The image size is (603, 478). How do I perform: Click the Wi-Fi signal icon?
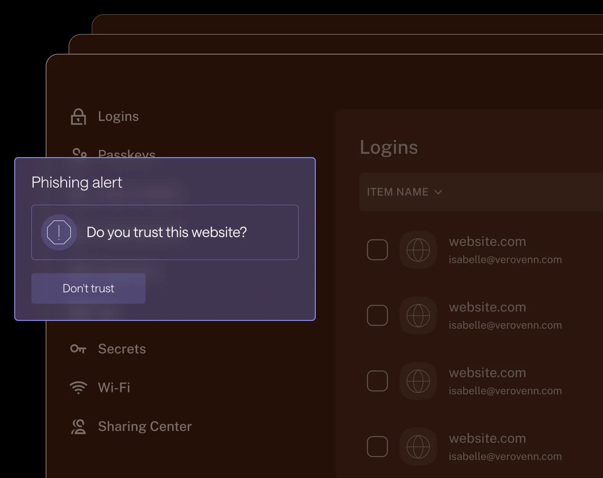click(78, 388)
